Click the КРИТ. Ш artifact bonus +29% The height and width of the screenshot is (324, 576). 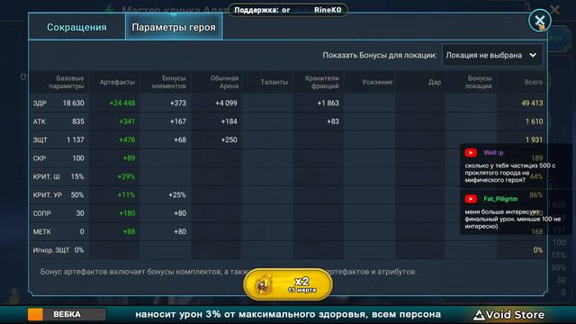coord(126,176)
